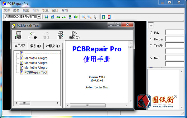
Task: Switch to the 索引 index tab
Action: (x=36, y=46)
